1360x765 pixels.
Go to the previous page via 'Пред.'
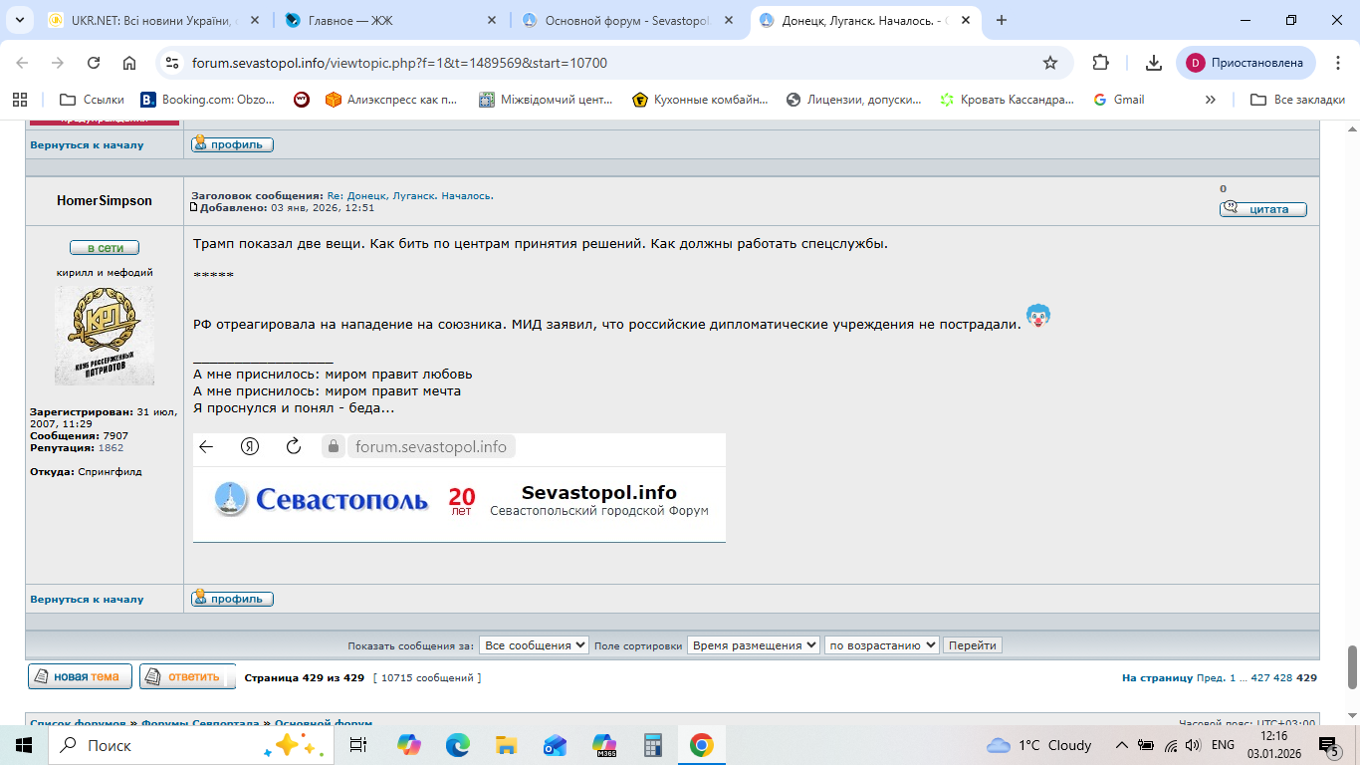[1211, 677]
